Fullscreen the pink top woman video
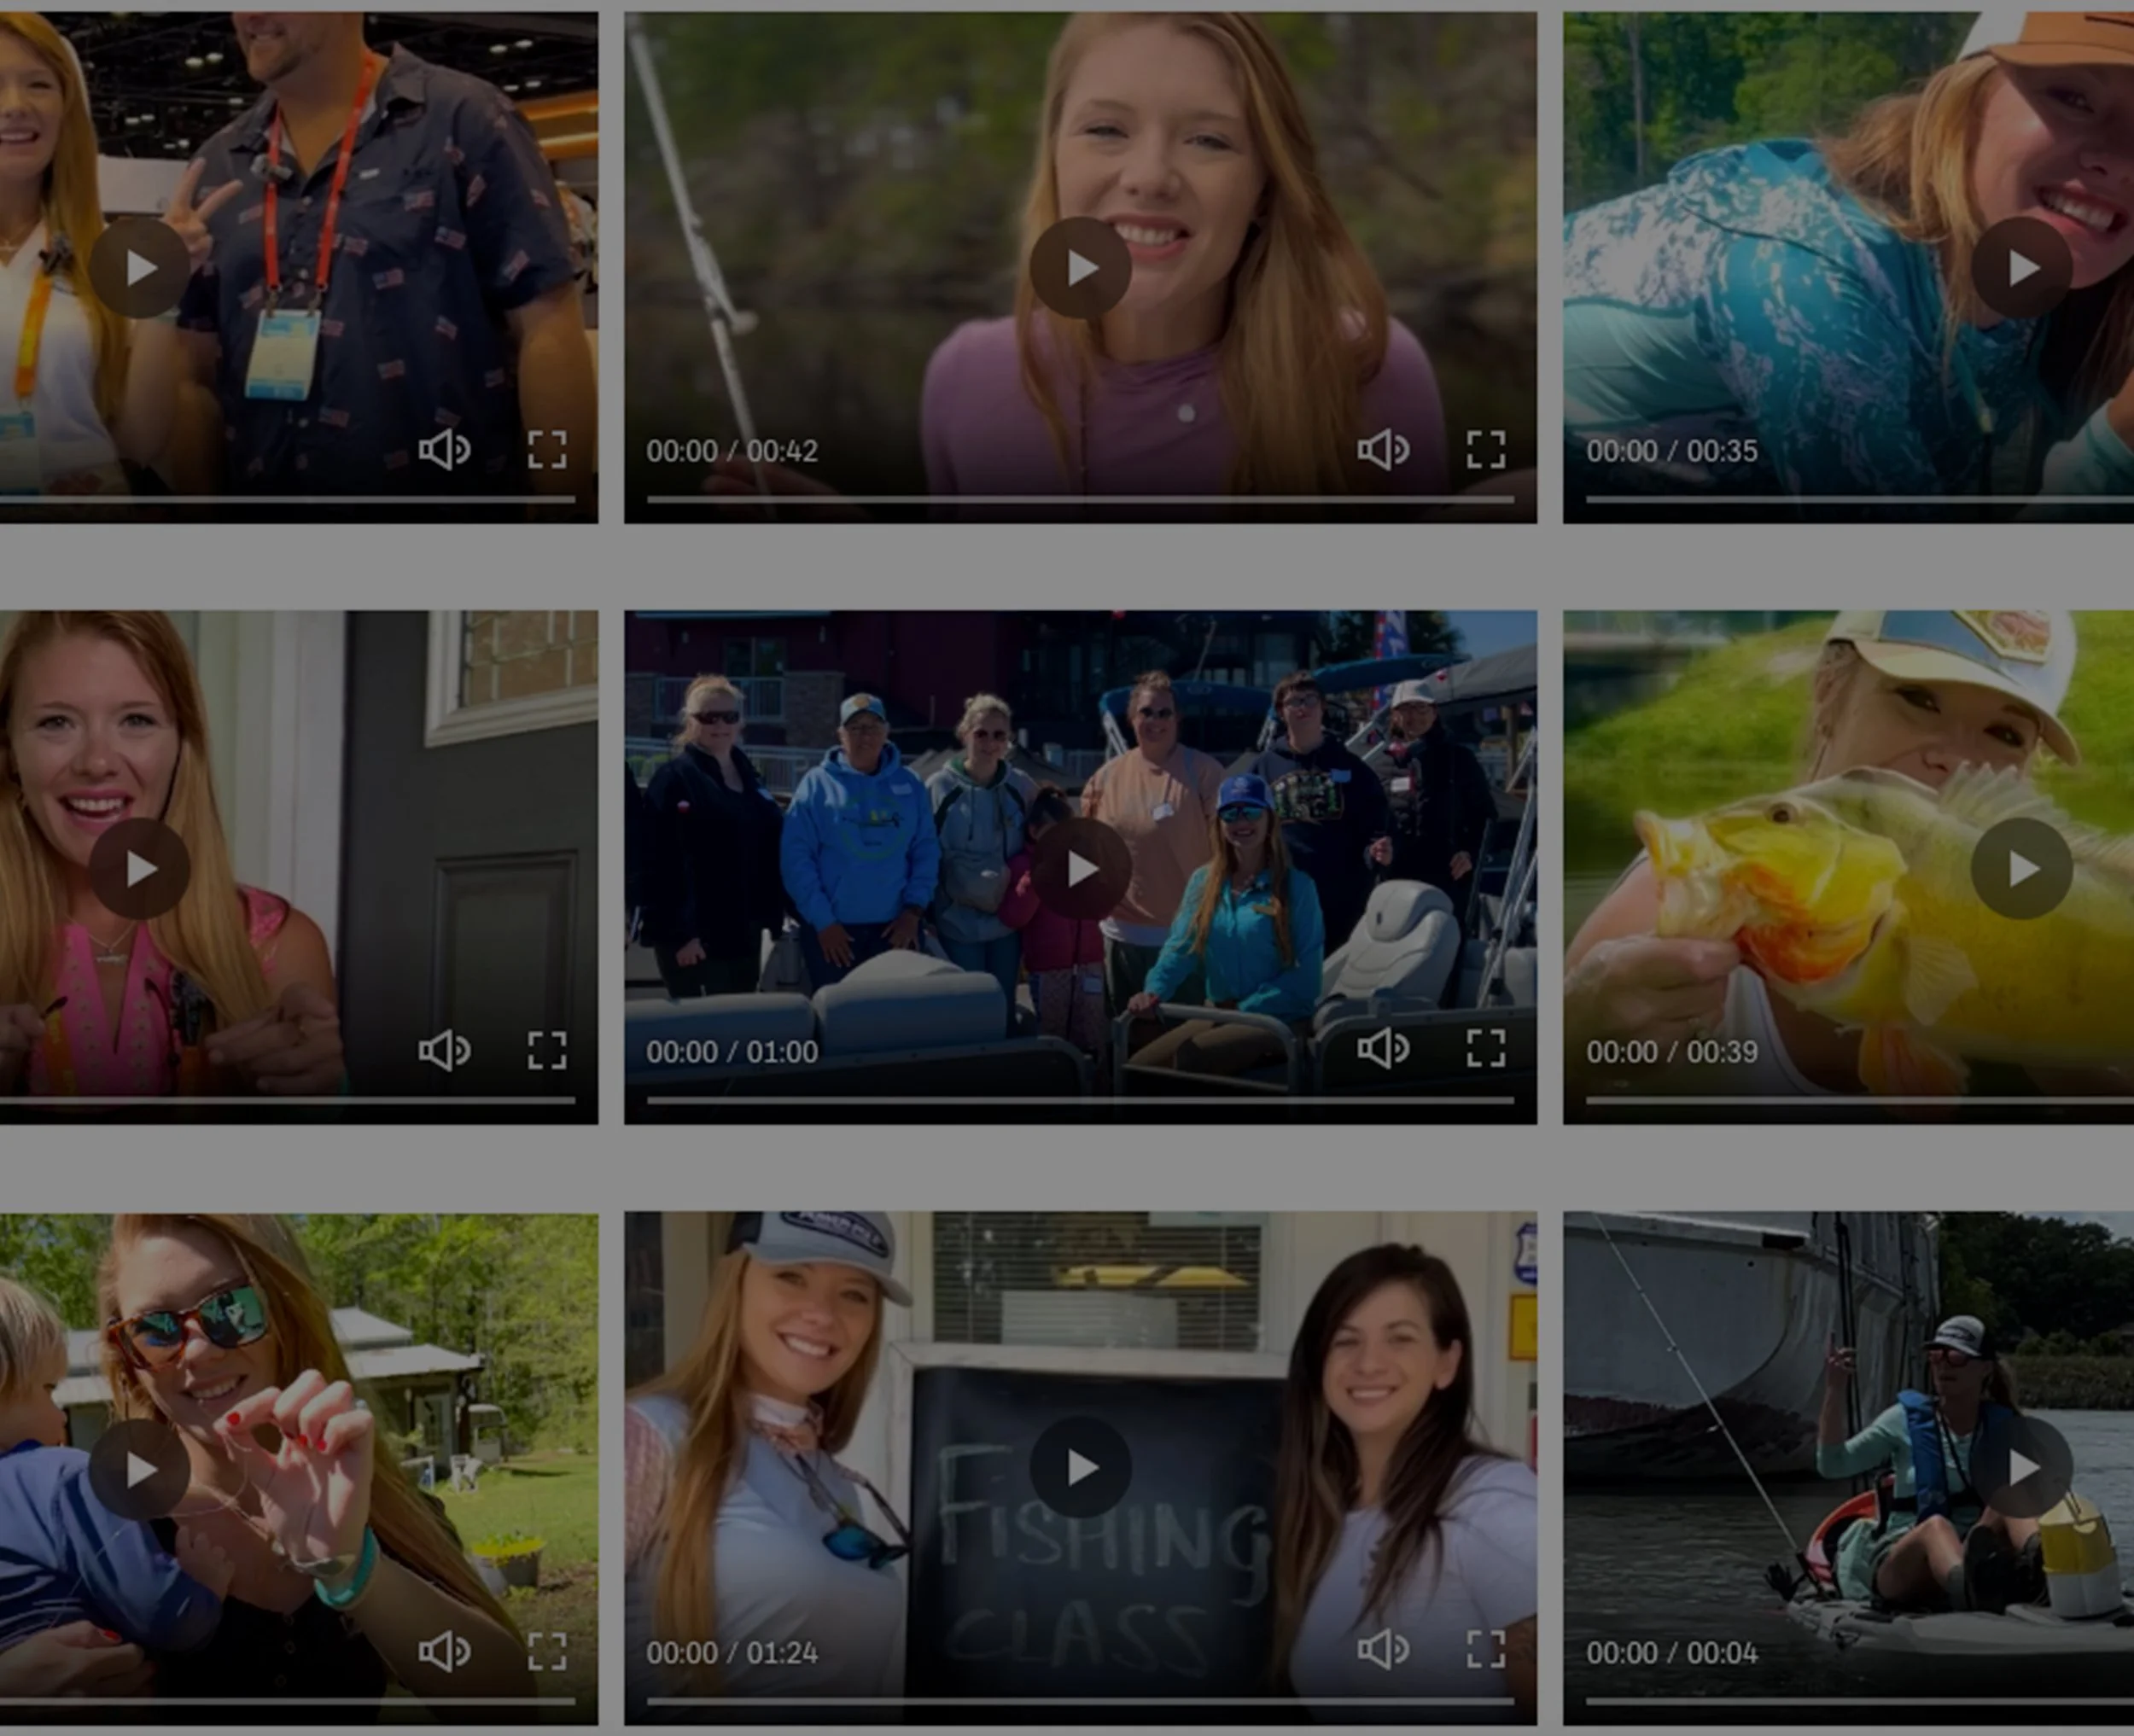The height and width of the screenshot is (1736, 2134). pyautogui.click(x=547, y=1050)
